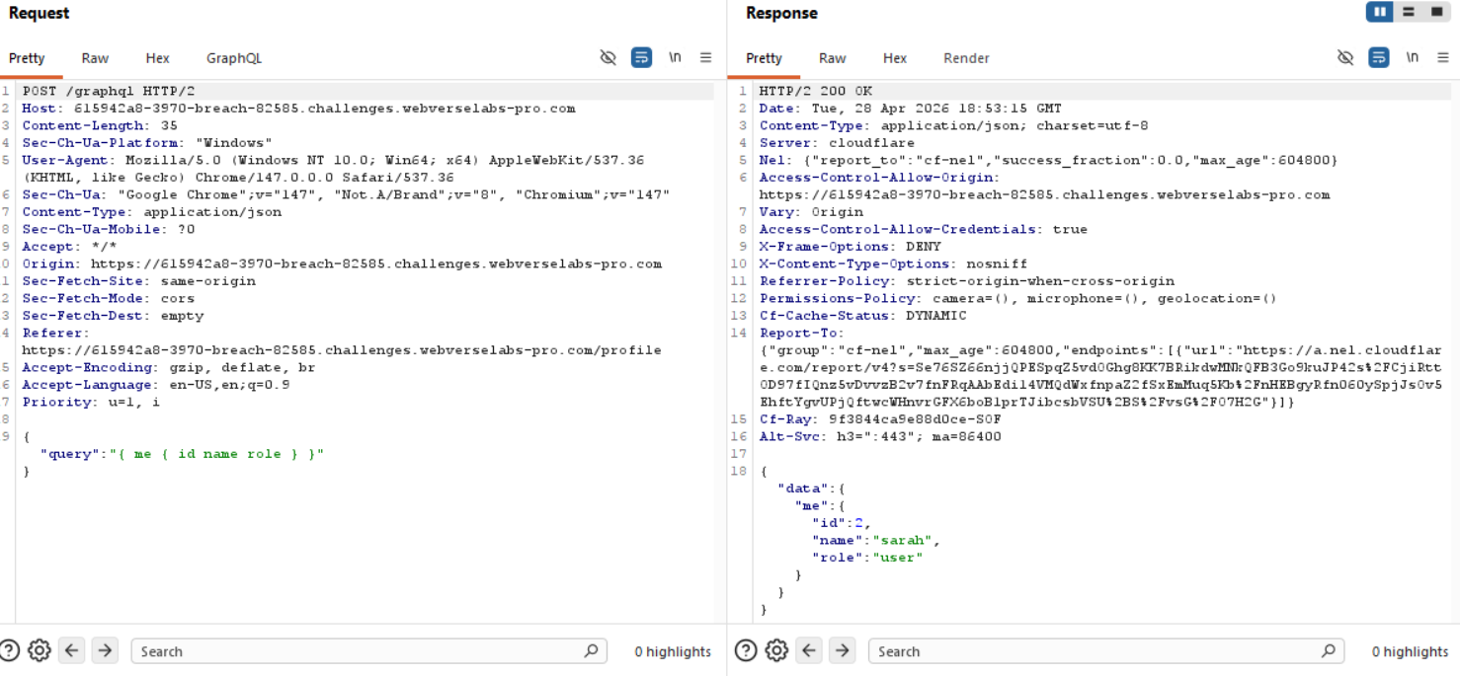Click 'Cf-Cache-Status: DYNAMIC' header

coord(862,316)
